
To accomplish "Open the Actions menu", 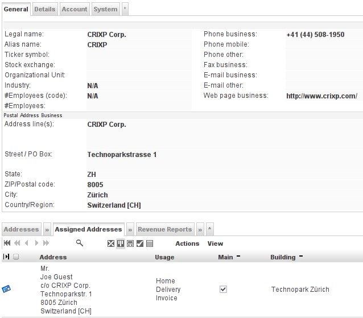I will point(187,243).
